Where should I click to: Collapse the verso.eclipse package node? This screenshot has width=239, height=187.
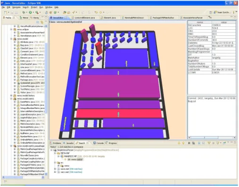(11, 29)
